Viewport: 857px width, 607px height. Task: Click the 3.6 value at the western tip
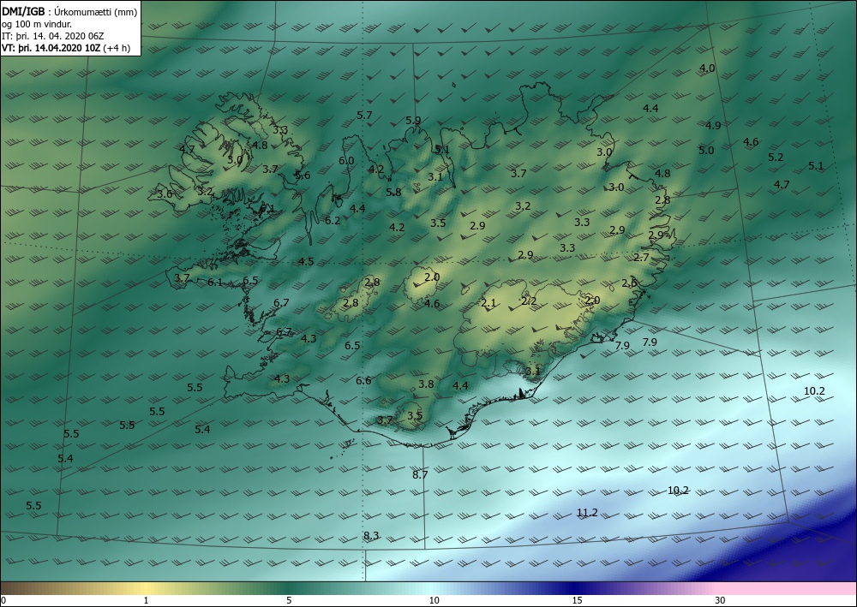tap(165, 193)
